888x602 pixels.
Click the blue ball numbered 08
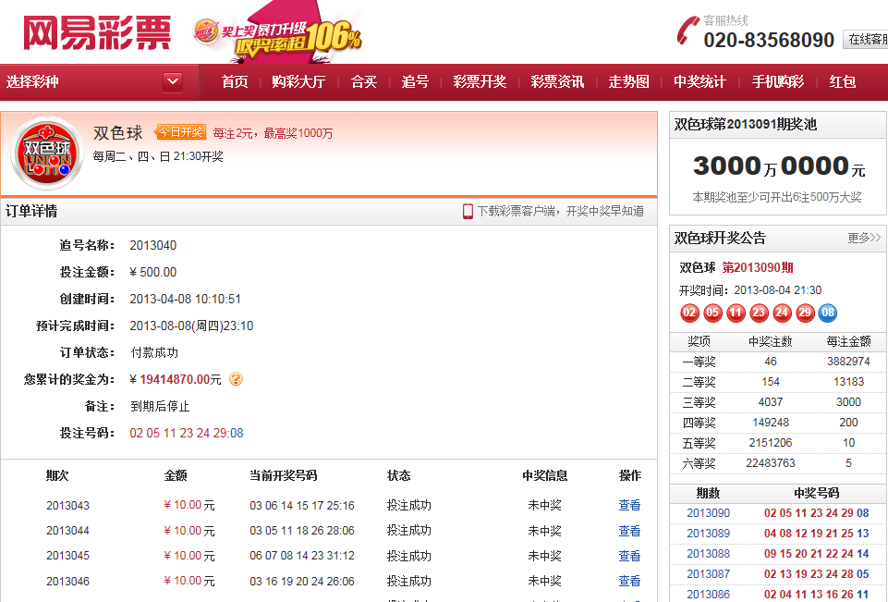click(x=827, y=313)
